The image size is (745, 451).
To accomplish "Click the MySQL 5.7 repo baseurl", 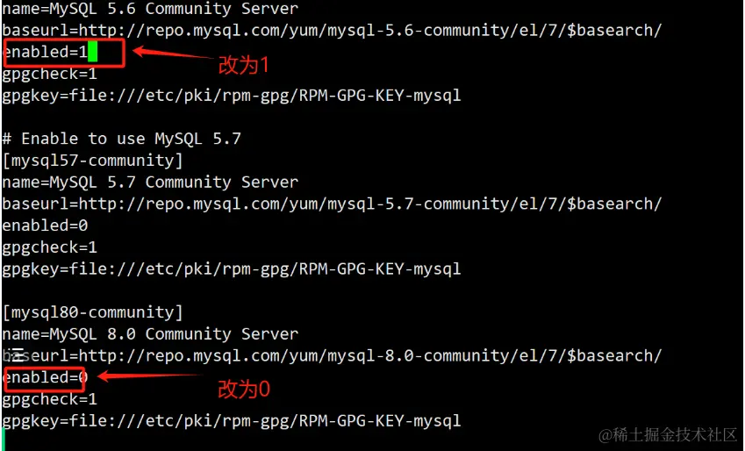I will [332, 204].
